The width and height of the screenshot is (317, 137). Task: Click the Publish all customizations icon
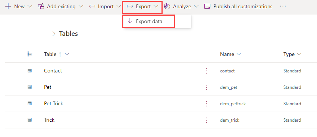[207, 6]
